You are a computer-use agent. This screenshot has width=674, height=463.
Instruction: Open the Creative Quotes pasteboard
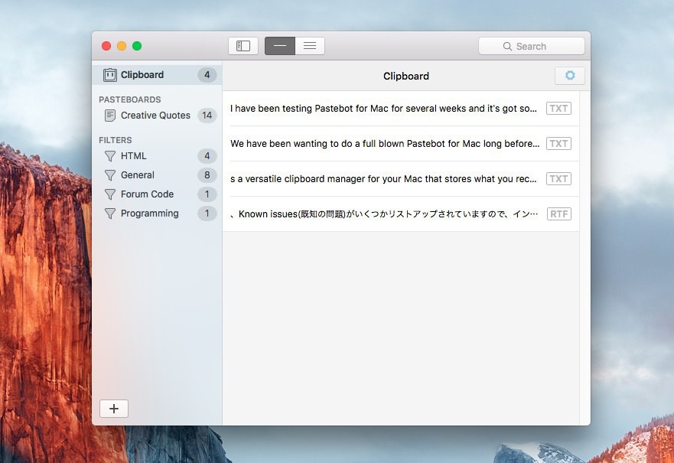tap(155, 116)
